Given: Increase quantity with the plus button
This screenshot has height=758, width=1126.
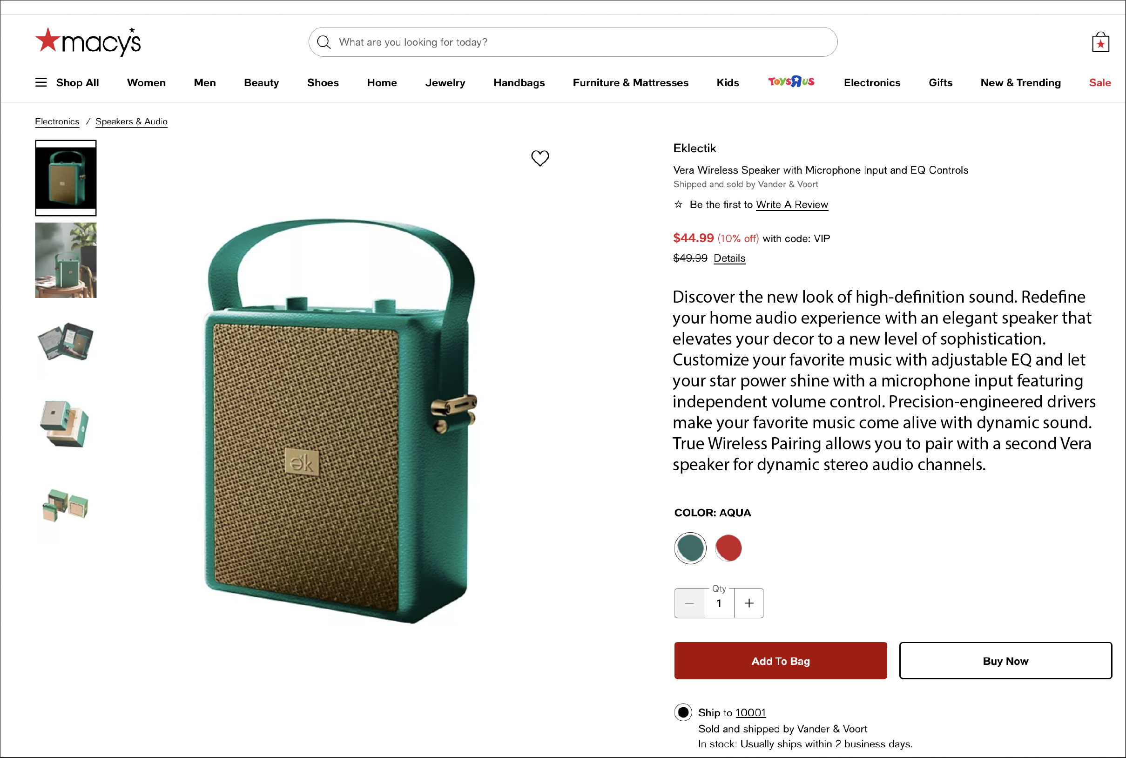Looking at the screenshot, I should pyautogui.click(x=748, y=603).
